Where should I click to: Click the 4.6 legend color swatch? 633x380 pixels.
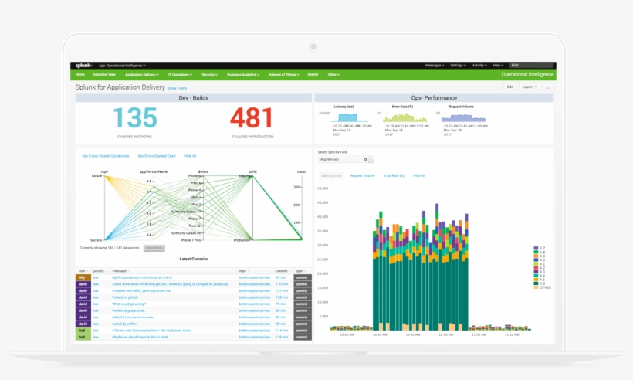(536, 283)
